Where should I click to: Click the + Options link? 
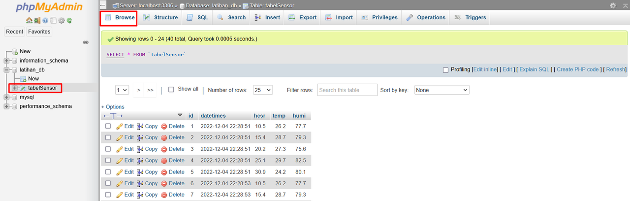tap(113, 107)
